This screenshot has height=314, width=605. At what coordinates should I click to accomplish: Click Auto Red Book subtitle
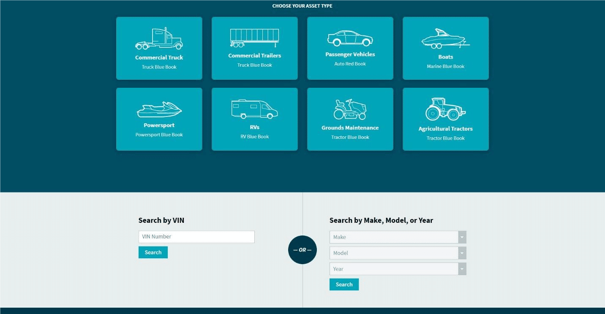pyautogui.click(x=350, y=64)
